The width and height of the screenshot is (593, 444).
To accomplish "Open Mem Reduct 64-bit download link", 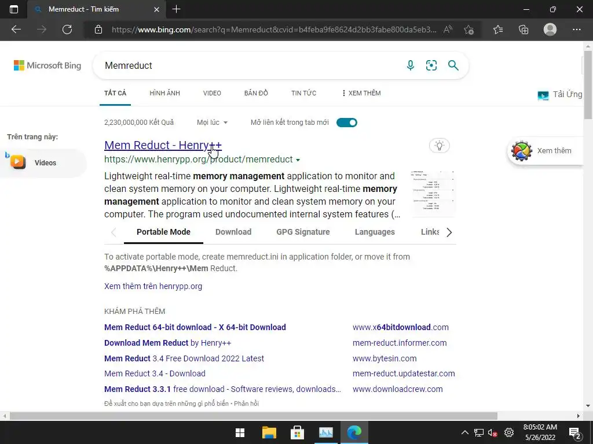I will (195, 327).
